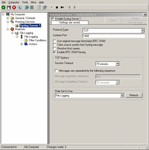Click the floppy disk save icon
The image size is (149, 150).
click(9, 7)
